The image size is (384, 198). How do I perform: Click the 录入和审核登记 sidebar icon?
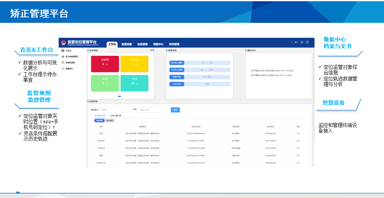click(63, 57)
